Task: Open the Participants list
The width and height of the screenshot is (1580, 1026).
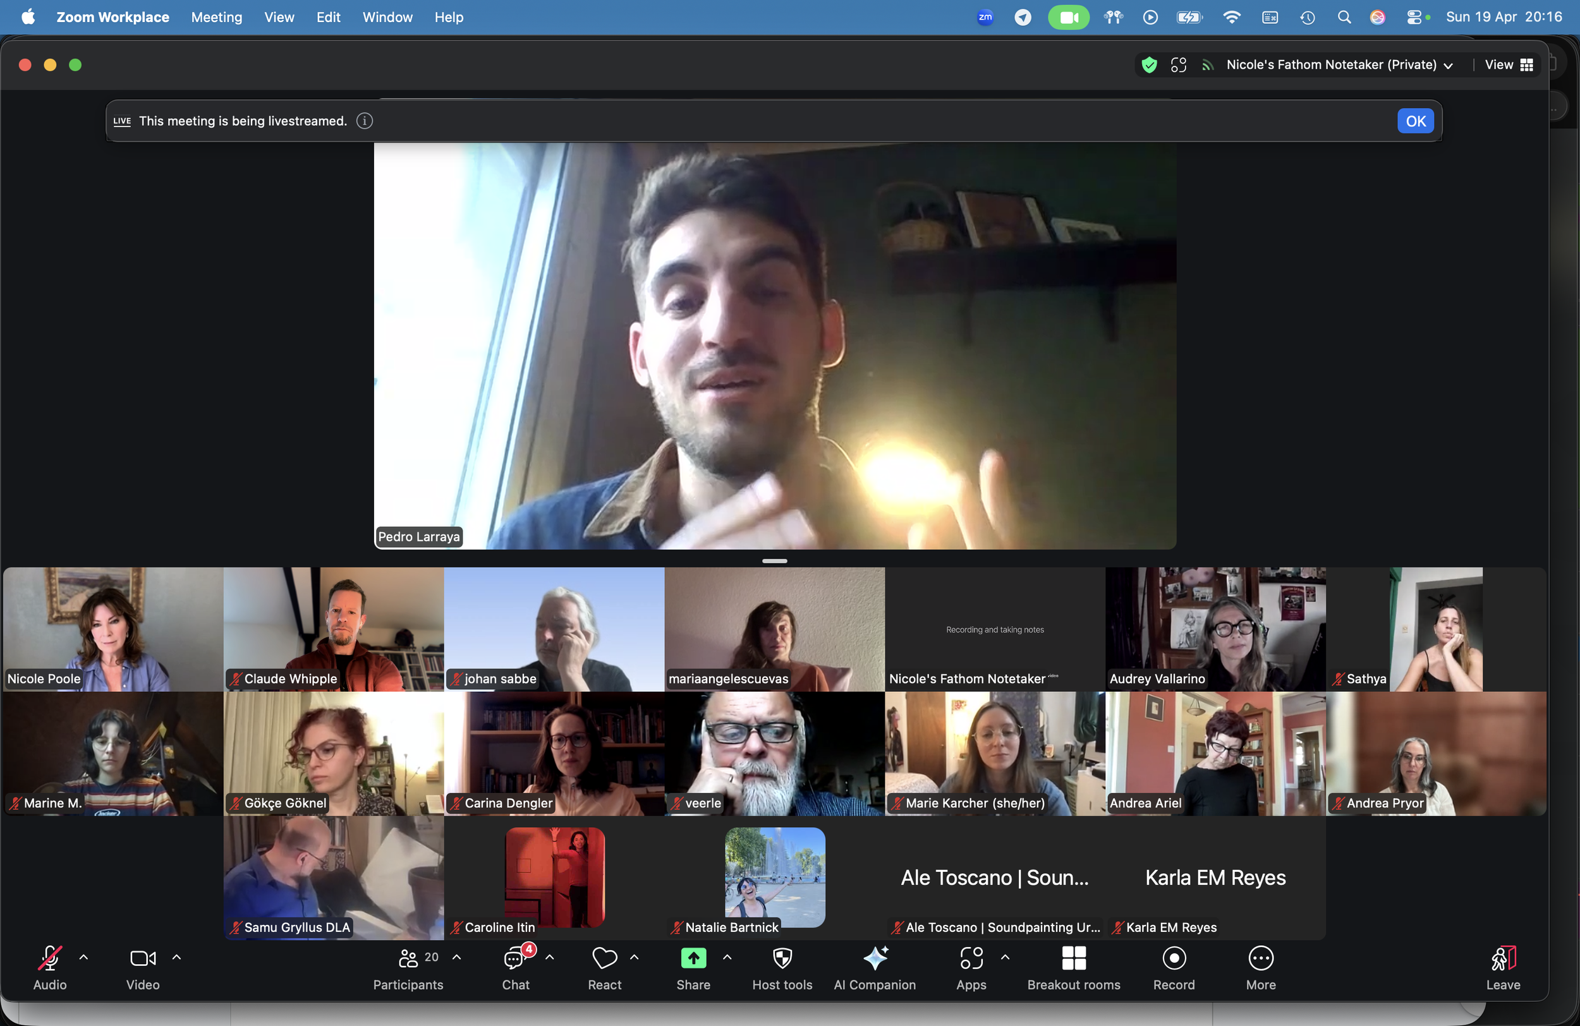Action: (408, 958)
